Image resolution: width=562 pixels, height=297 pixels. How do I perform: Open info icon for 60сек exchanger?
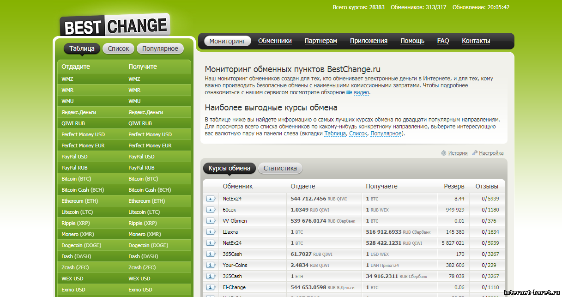click(x=211, y=210)
